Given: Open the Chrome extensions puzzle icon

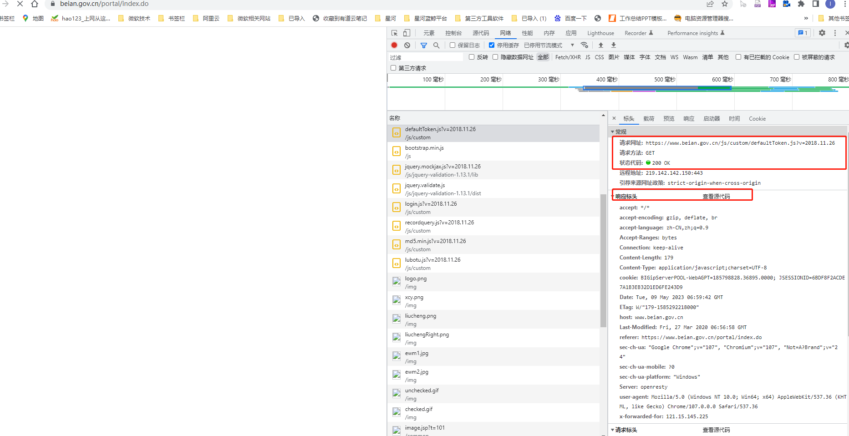Looking at the screenshot, I should tap(801, 4).
